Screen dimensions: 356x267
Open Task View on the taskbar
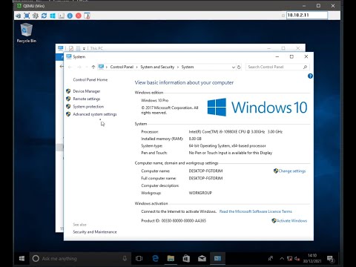[139, 259]
